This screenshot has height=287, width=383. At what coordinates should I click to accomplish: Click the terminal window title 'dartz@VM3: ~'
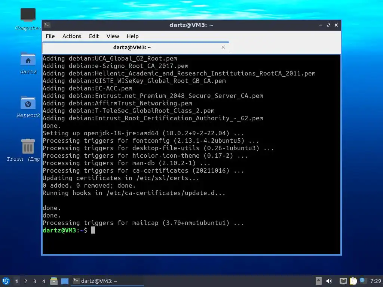click(191, 25)
